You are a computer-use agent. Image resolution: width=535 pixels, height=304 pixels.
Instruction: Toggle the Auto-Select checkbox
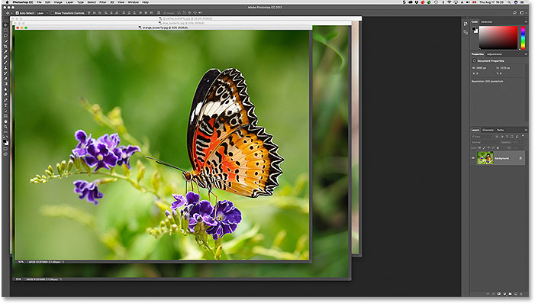click(x=17, y=13)
